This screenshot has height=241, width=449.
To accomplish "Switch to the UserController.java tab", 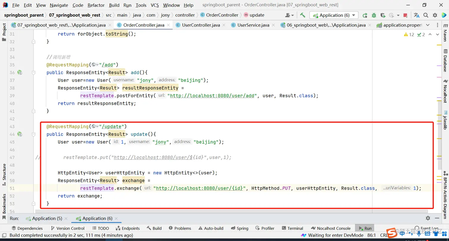I will tap(201, 25).
